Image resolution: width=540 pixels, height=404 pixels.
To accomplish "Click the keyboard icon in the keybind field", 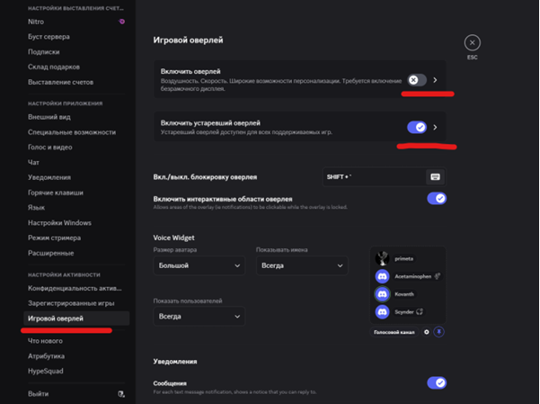I will pyautogui.click(x=435, y=176).
